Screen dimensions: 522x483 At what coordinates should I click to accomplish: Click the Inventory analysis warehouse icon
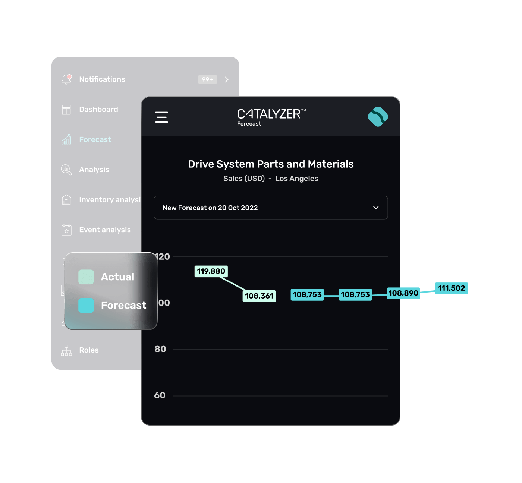click(x=66, y=200)
